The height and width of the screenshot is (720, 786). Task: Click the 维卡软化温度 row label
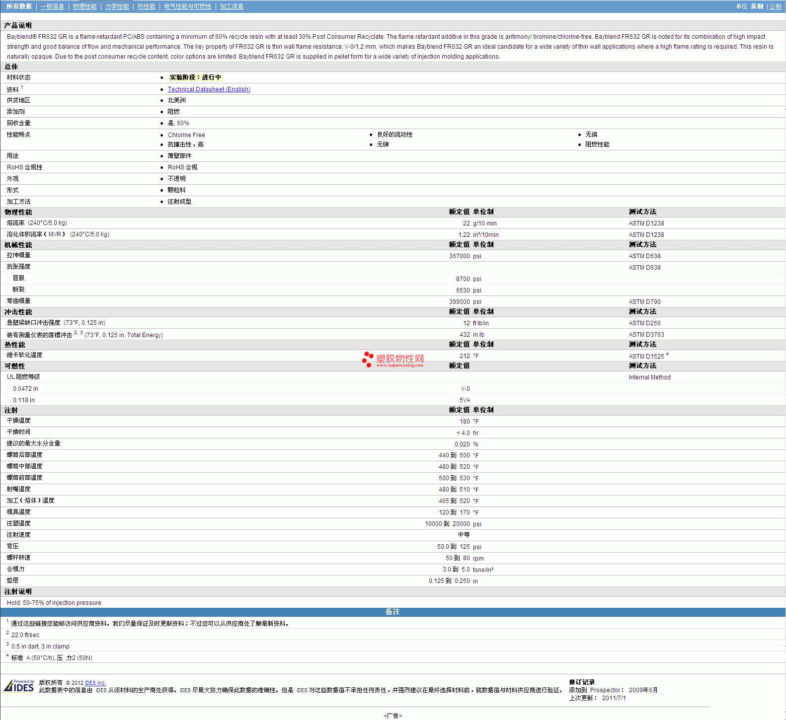(24, 355)
